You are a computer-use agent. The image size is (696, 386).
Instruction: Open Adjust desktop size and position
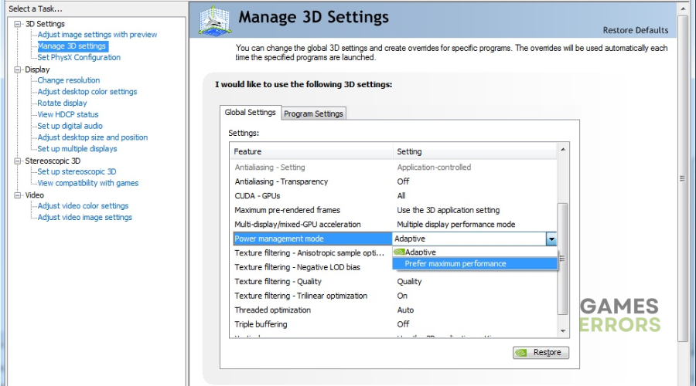pos(93,137)
